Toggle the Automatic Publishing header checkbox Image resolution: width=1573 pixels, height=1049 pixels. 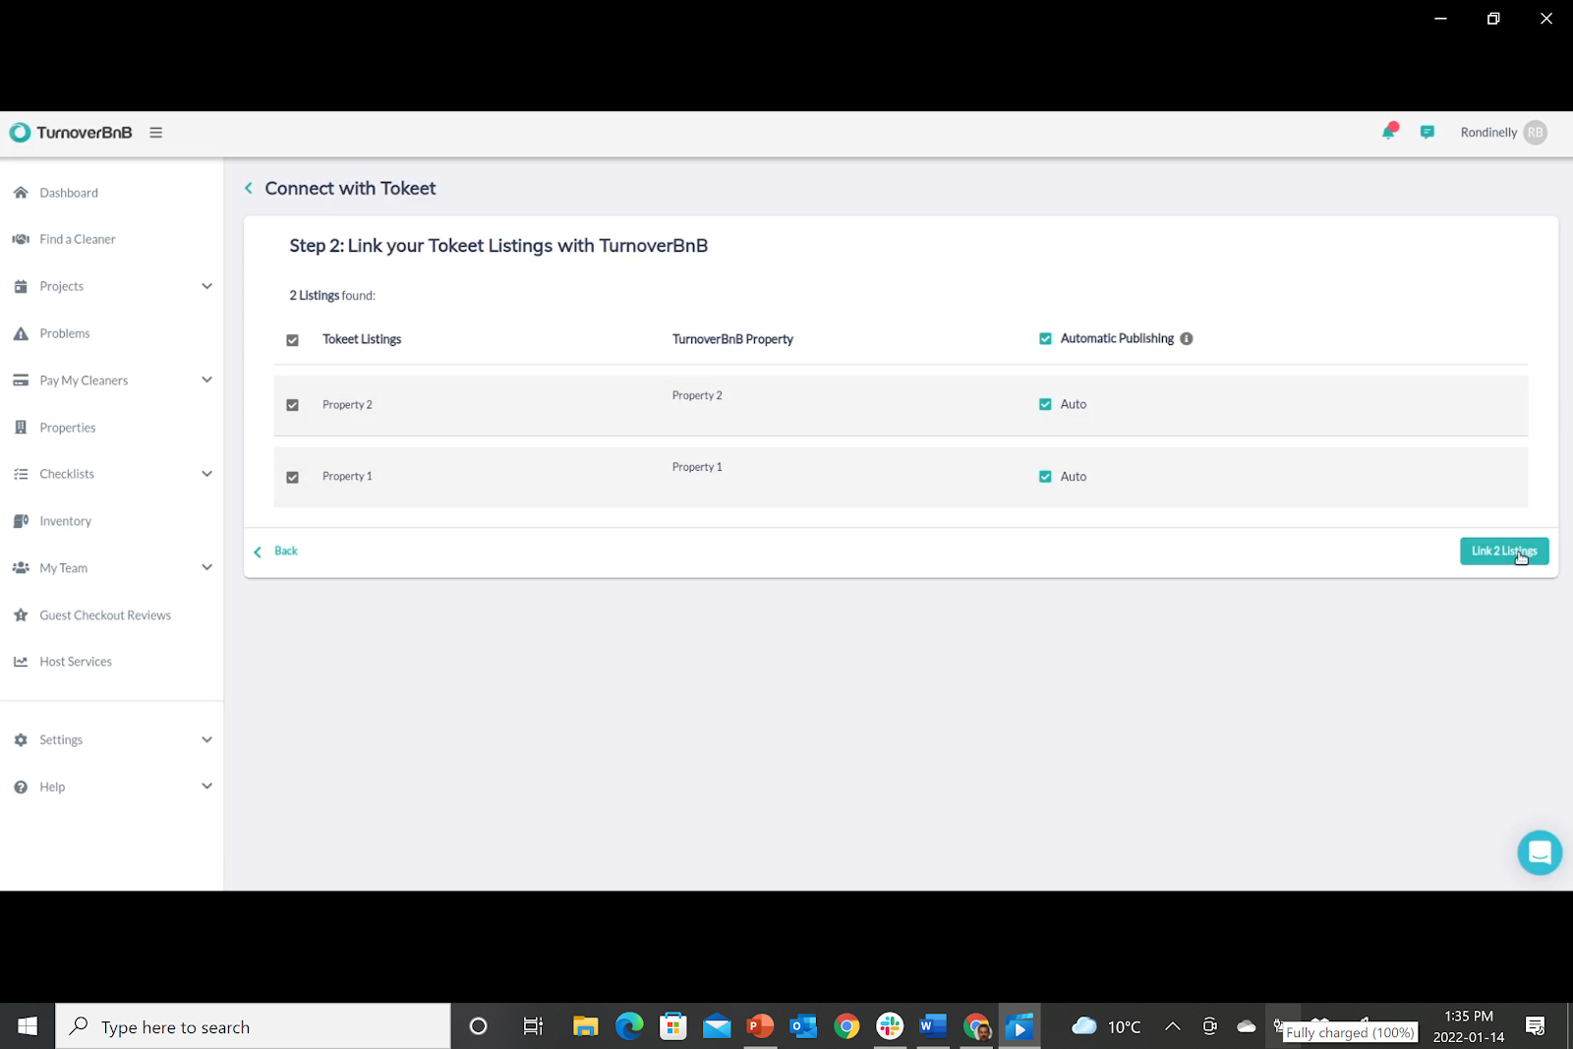(x=1045, y=338)
